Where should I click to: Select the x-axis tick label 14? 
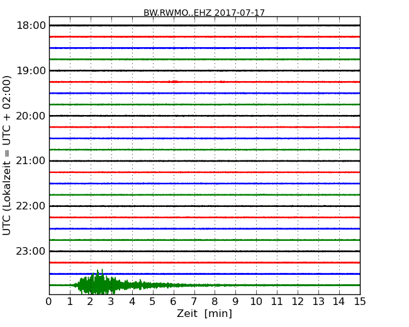pyautogui.click(x=339, y=301)
